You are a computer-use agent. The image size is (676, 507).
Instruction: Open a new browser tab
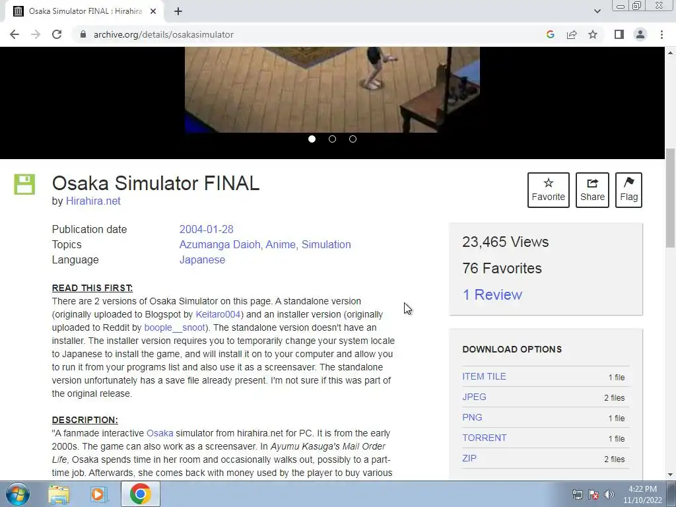click(x=178, y=11)
